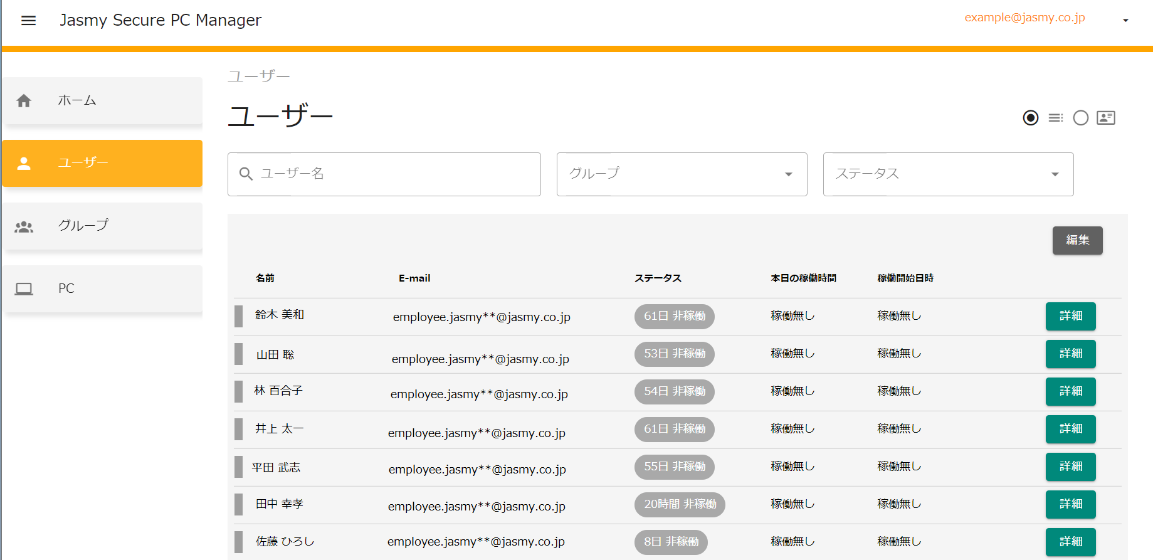Click the group people icon in sidebar
The image size is (1153, 560).
pos(24,226)
